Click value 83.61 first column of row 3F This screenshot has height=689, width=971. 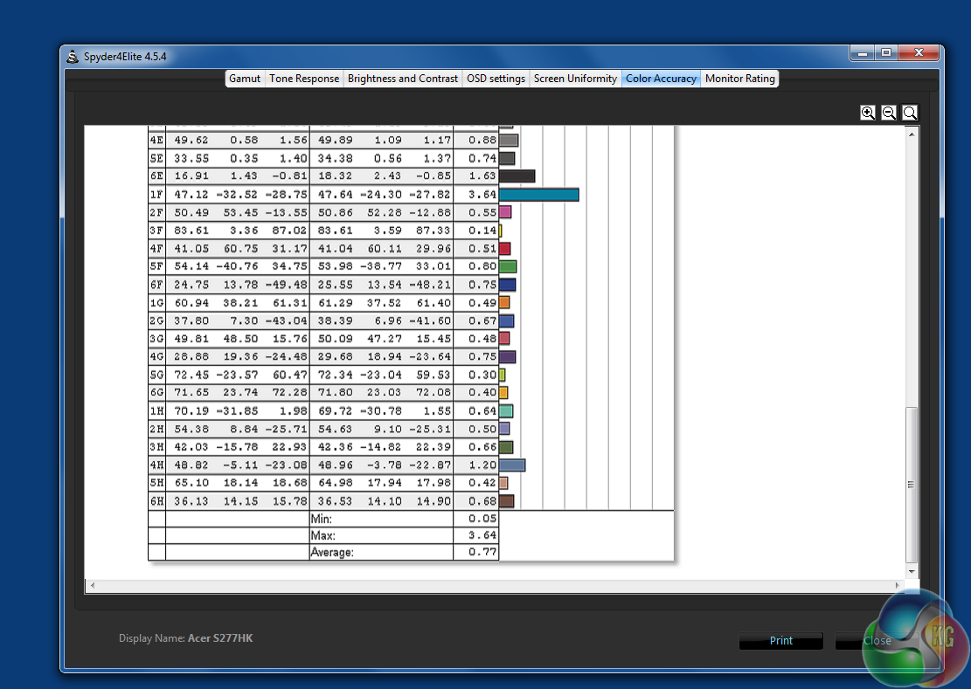coord(191,231)
